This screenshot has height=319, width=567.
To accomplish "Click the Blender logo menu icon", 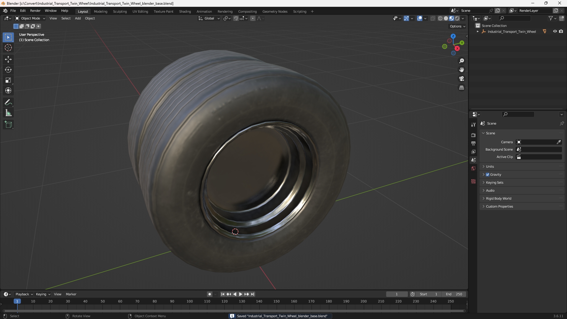I will point(5,11).
